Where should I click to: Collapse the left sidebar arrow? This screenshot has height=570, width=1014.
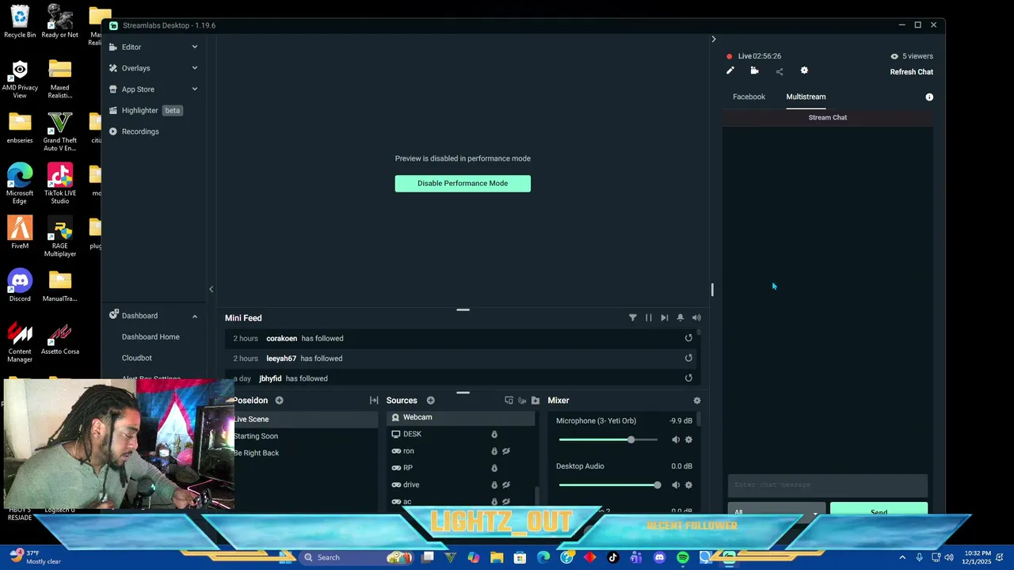[211, 289]
